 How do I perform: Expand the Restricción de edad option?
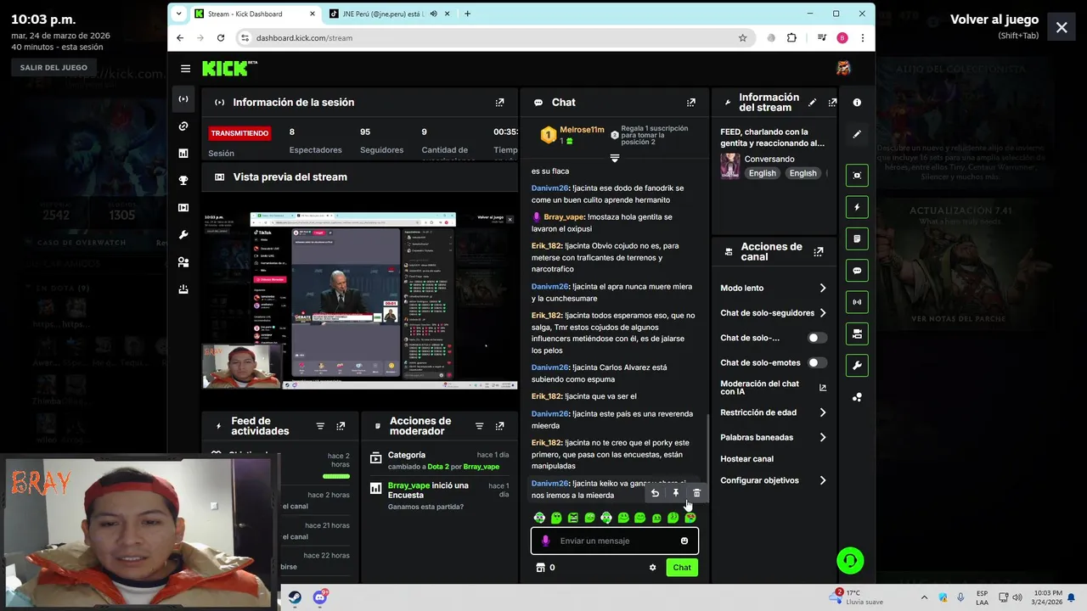click(774, 412)
